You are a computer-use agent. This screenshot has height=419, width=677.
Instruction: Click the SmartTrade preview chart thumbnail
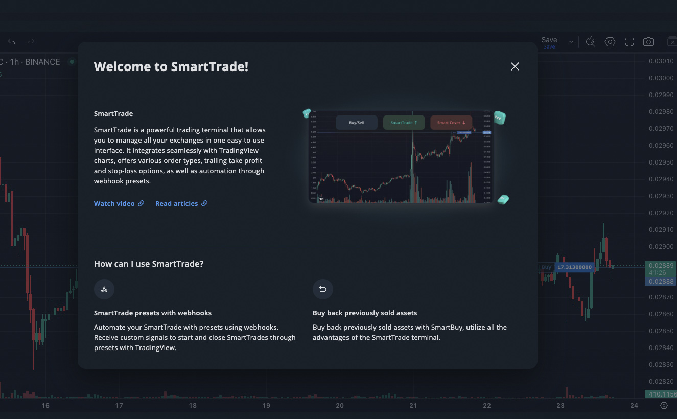tap(402, 157)
